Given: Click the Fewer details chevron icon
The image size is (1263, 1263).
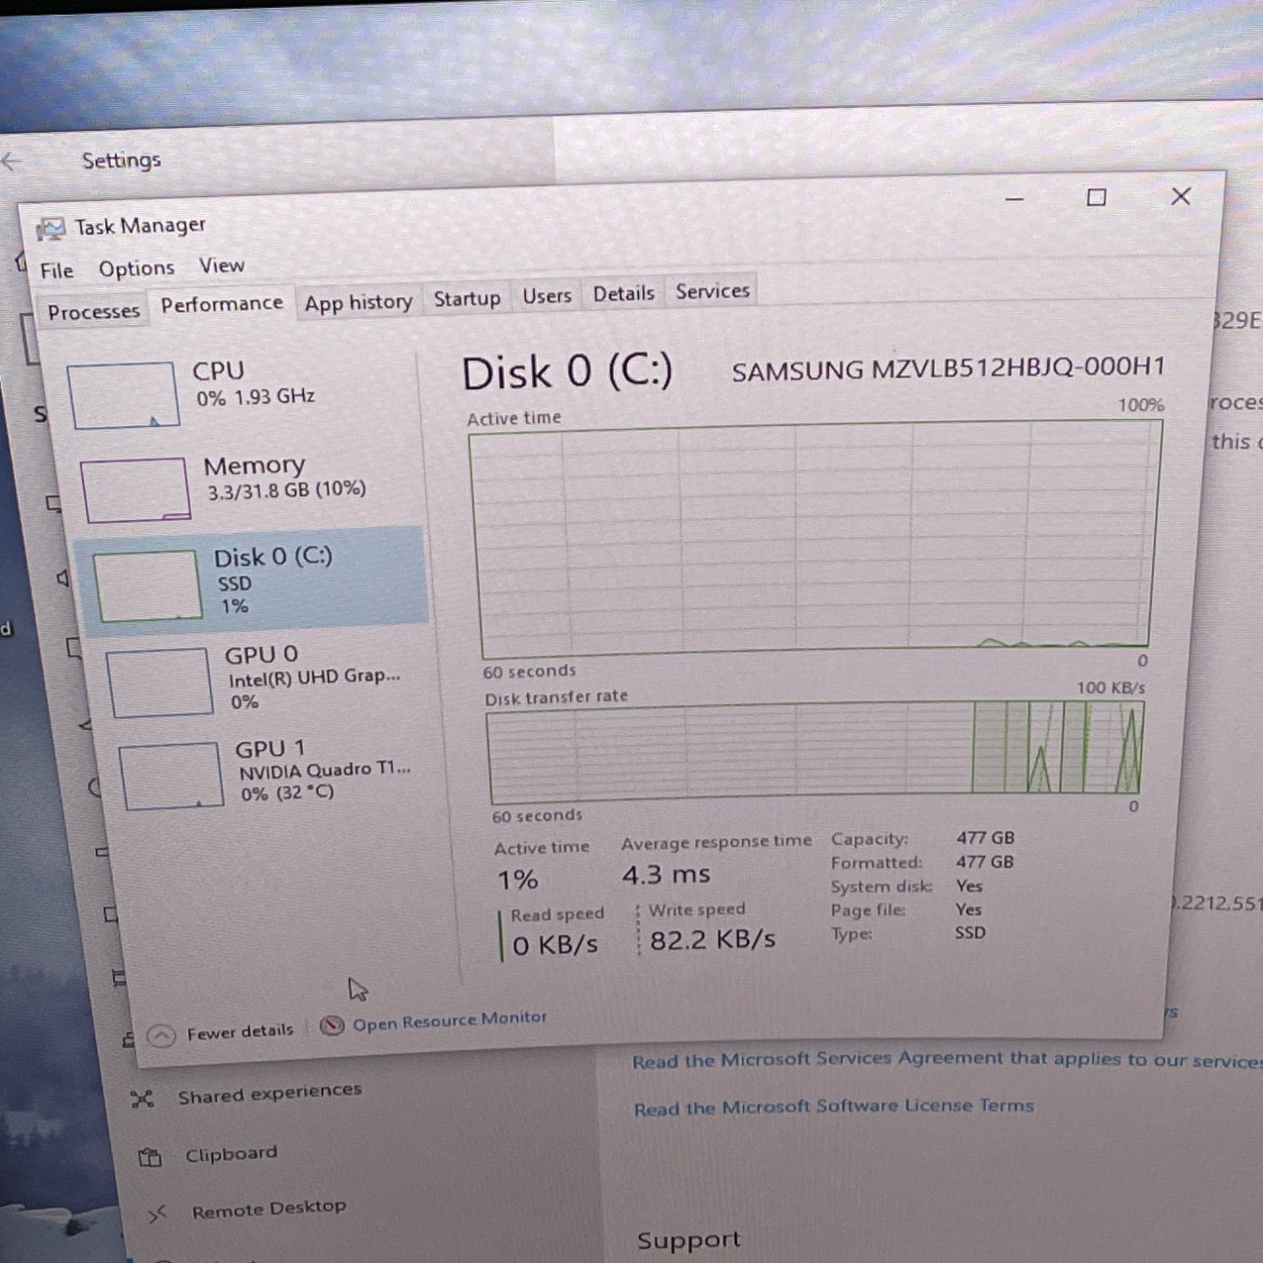Looking at the screenshot, I should [161, 1035].
